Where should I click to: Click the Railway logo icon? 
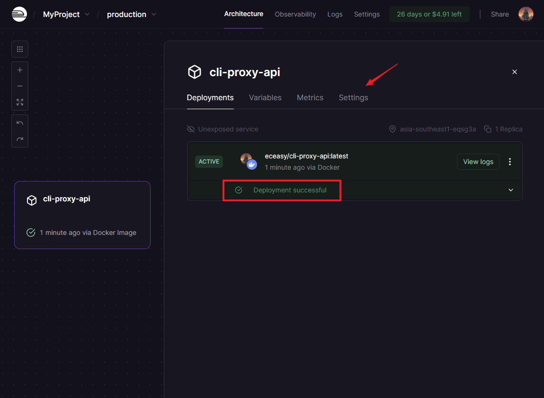coord(19,14)
